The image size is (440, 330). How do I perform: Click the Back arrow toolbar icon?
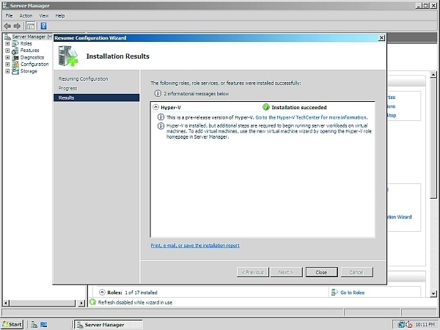[7, 26]
